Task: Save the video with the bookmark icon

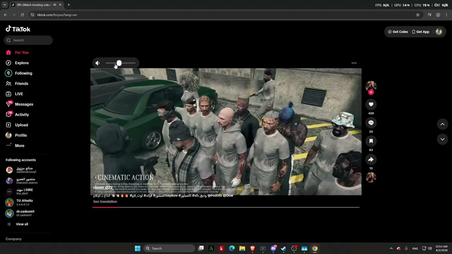Action: tap(371, 141)
